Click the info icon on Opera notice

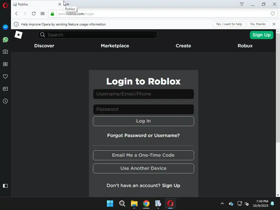16,24
